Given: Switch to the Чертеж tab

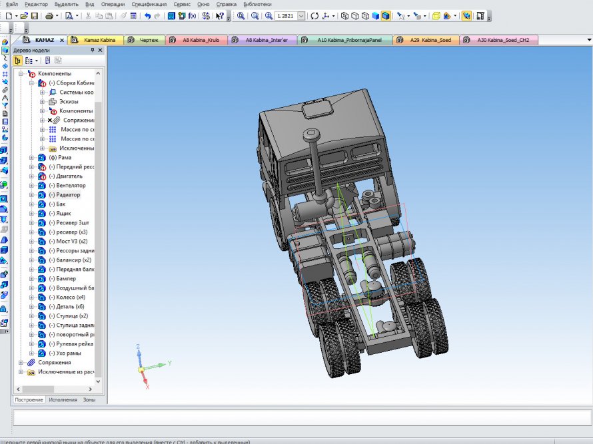Looking at the screenshot, I should (145, 40).
